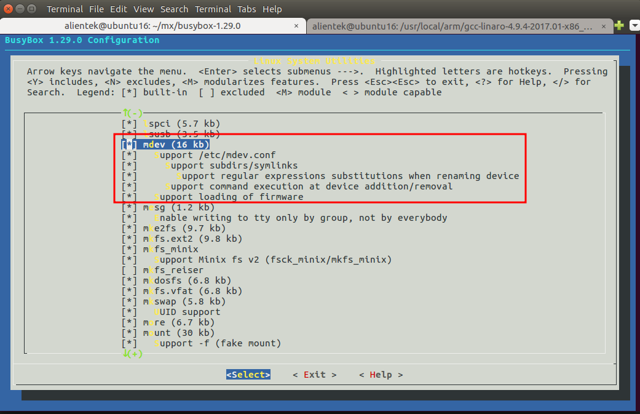Close the busybox-1.29.0 terminal tab
The width and height of the screenshot is (640, 414).
pyautogui.click(x=296, y=26)
